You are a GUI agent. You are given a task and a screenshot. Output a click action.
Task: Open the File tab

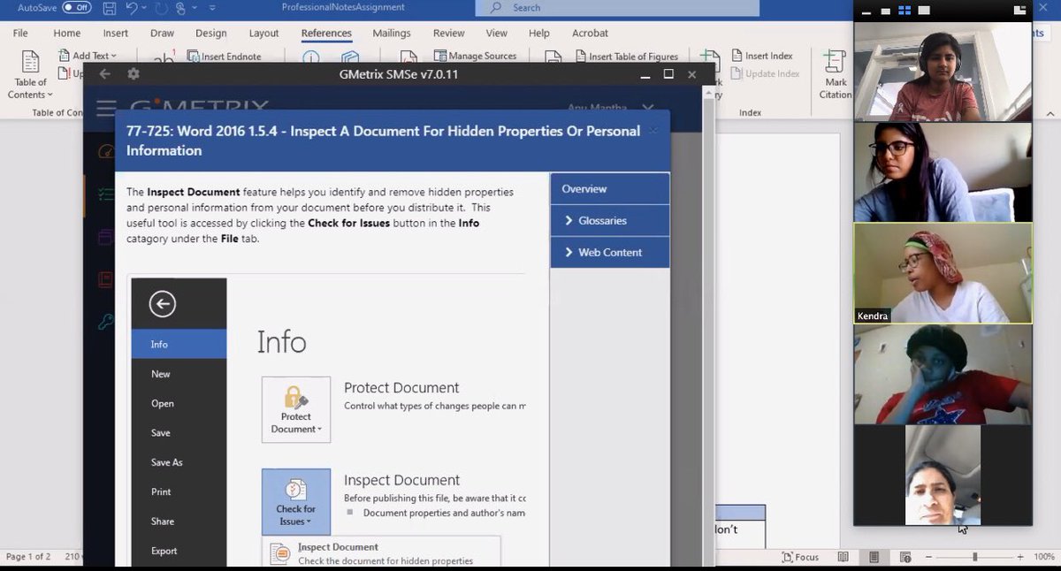20,34
